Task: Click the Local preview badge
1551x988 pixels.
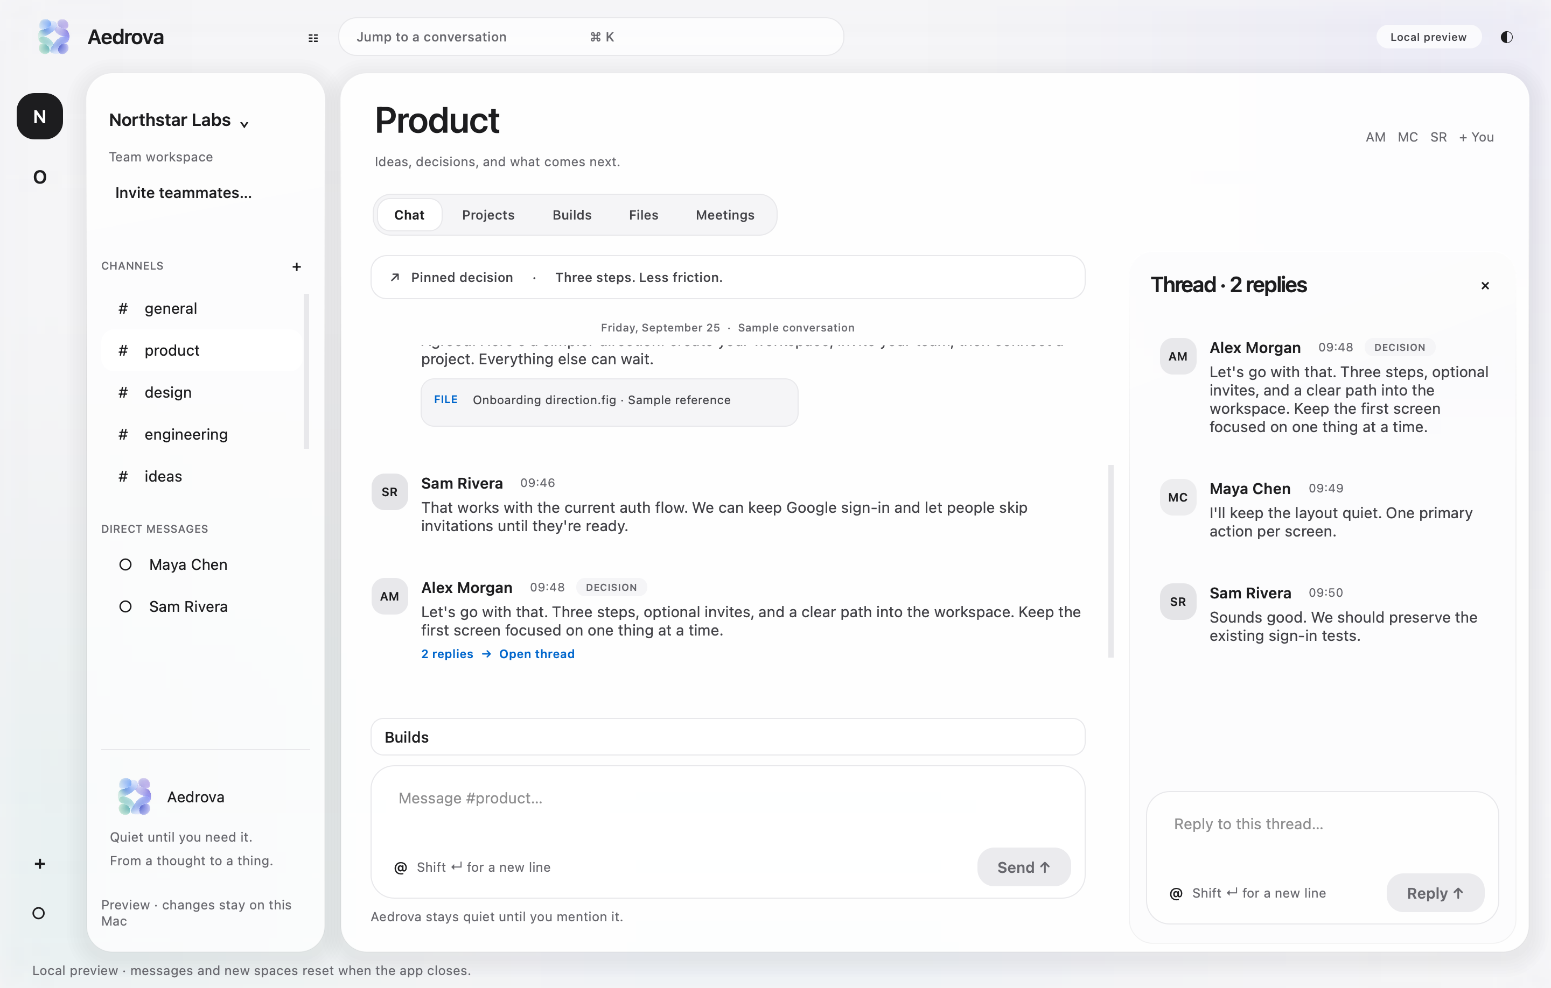Action: coord(1428,37)
